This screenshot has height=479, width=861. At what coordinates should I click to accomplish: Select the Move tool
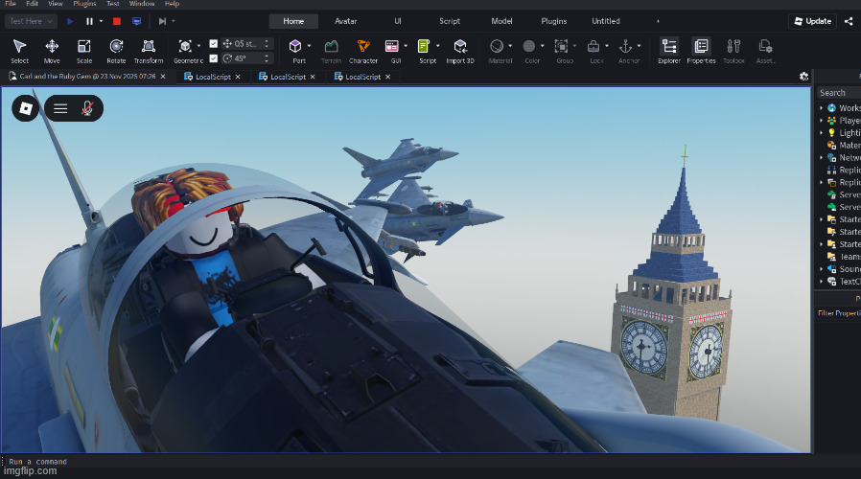point(52,50)
